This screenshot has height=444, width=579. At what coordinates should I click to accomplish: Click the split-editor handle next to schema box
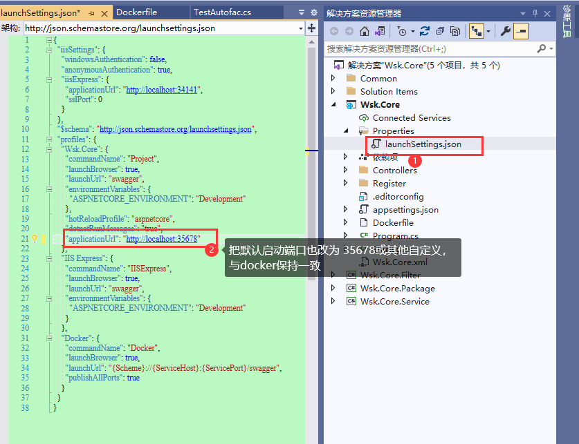pyautogui.click(x=312, y=28)
